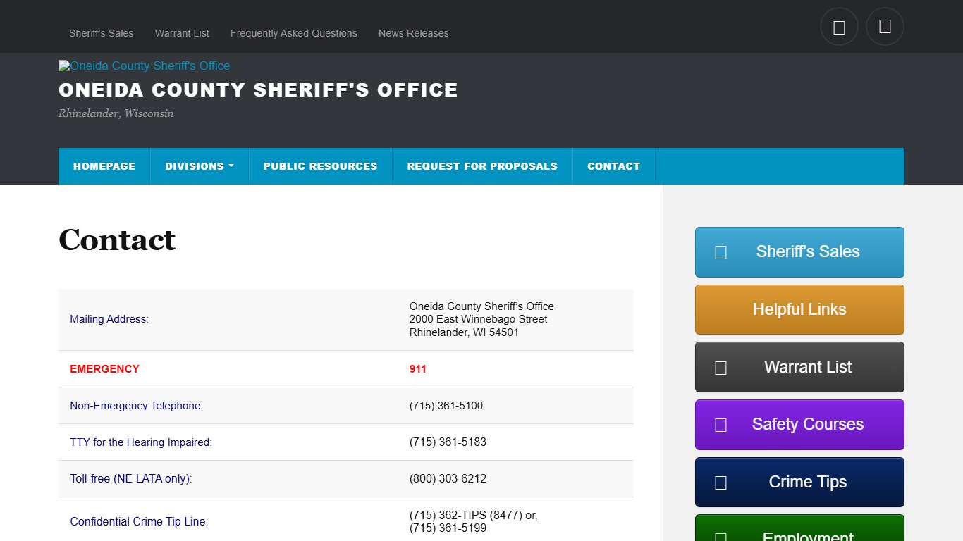Click the Confidential Crime Tip Line link
Image resolution: width=963 pixels, height=541 pixels.
(x=138, y=521)
